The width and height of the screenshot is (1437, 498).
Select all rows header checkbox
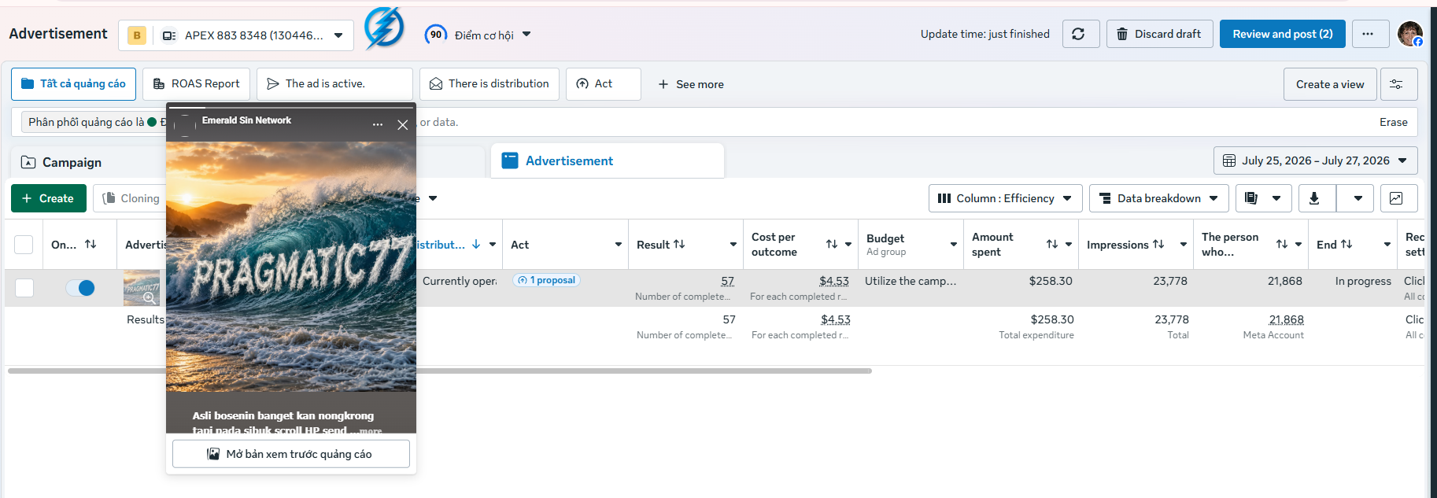(x=24, y=245)
